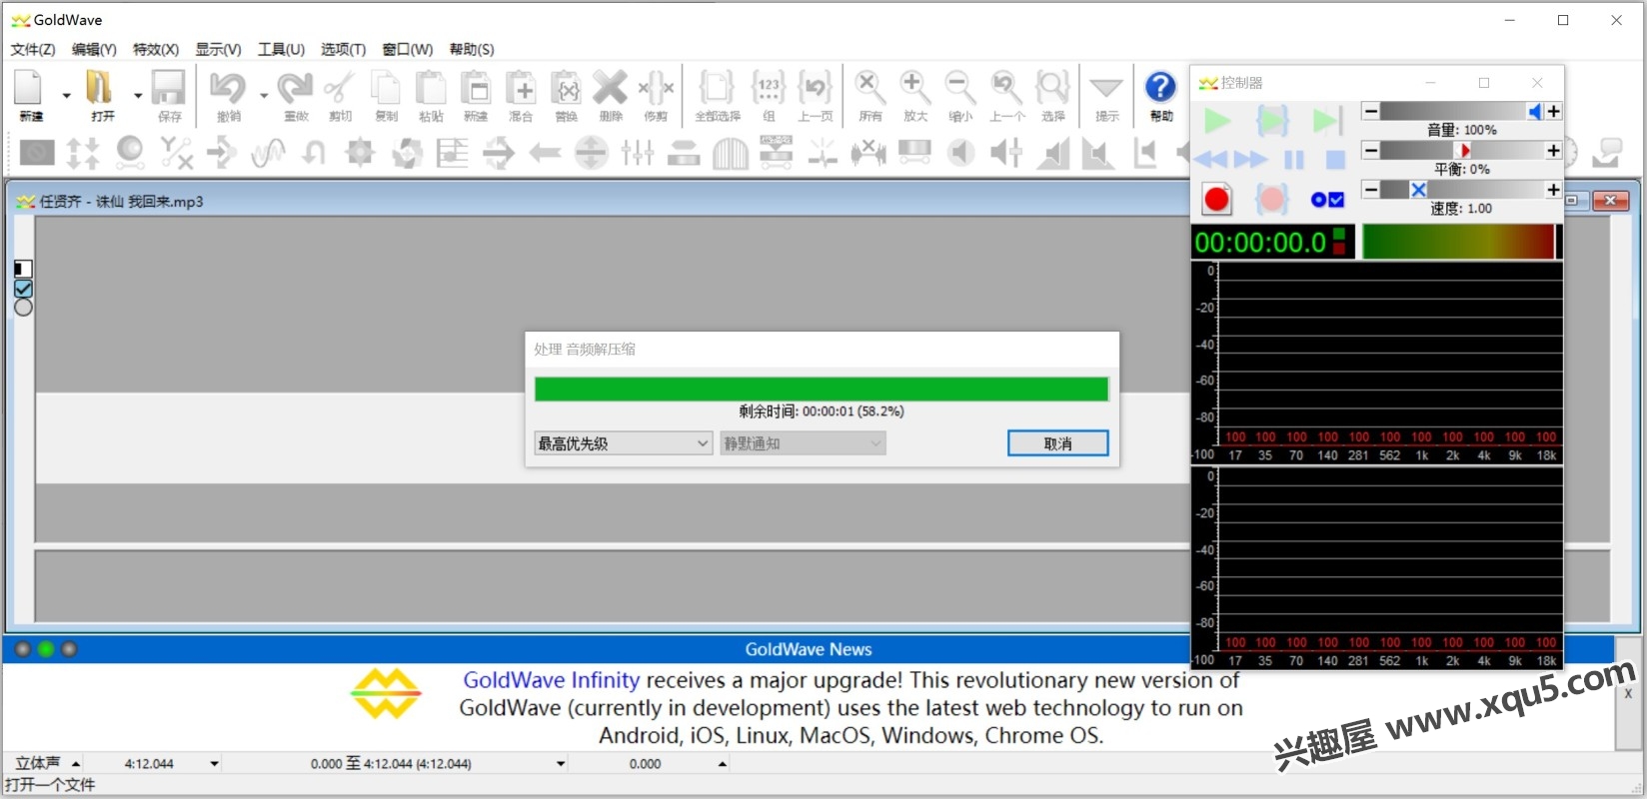
Task: Expand the dropdown arrow next to 打开
Action: coord(138,96)
